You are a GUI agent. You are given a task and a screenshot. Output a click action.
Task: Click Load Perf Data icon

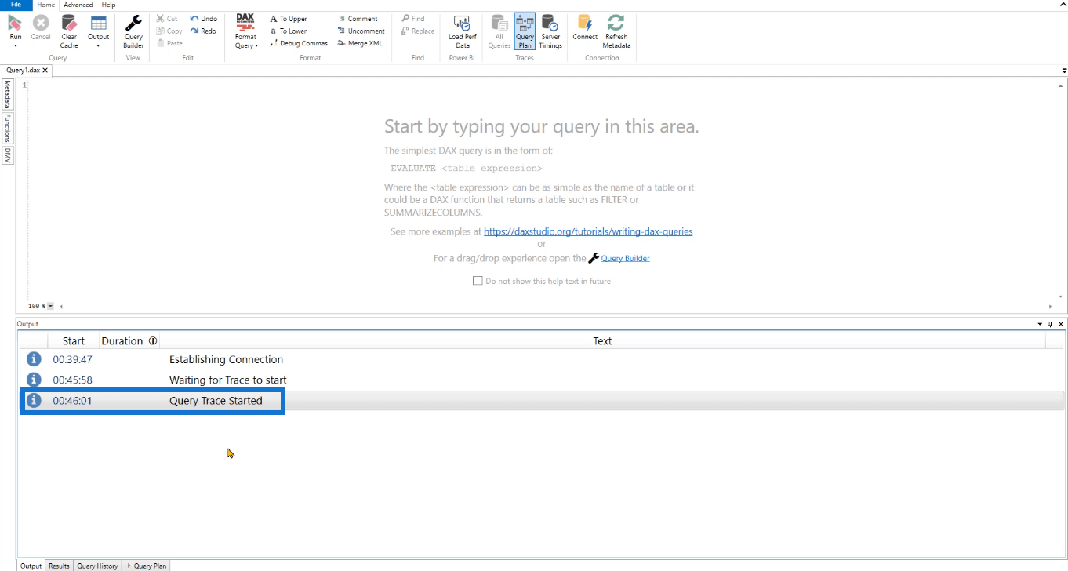tap(462, 24)
